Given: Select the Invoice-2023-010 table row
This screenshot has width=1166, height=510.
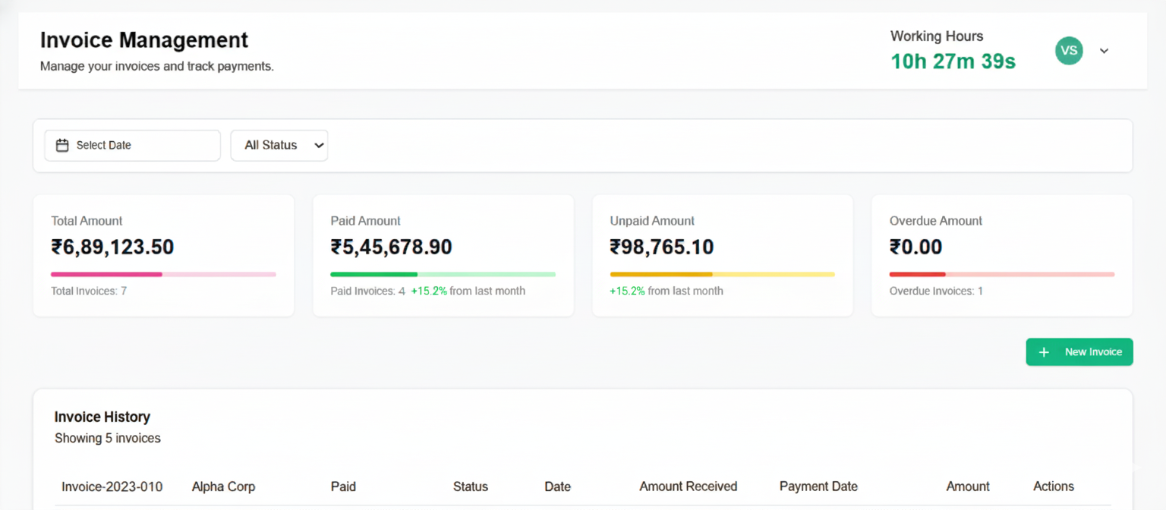Looking at the screenshot, I should pos(112,486).
